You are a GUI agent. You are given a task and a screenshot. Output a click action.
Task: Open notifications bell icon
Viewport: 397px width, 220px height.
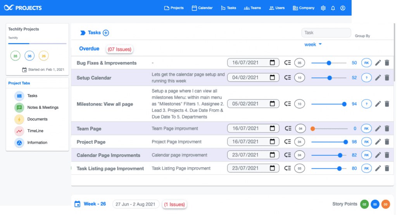pyautogui.click(x=333, y=8)
